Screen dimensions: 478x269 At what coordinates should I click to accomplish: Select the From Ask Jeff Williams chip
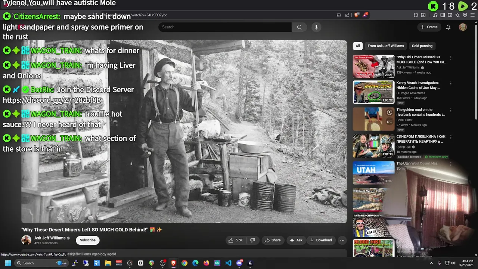point(386,46)
